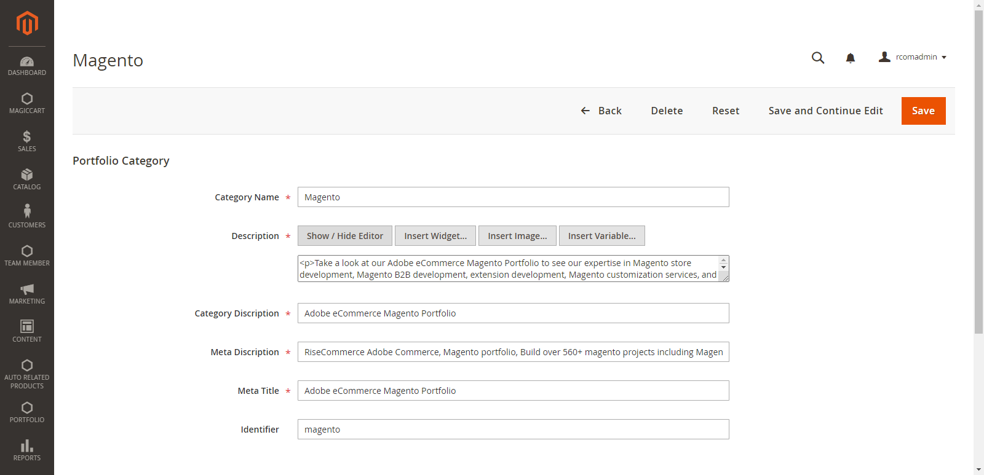The height and width of the screenshot is (475, 984).
Task: Delete this portfolio category
Action: click(x=667, y=111)
